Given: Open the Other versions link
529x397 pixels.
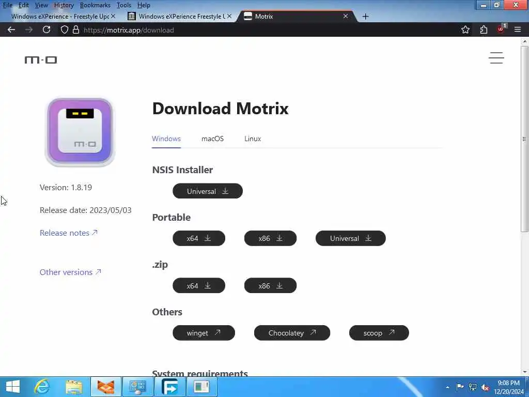Looking at the screenshot, I should (x=70, y=272).
